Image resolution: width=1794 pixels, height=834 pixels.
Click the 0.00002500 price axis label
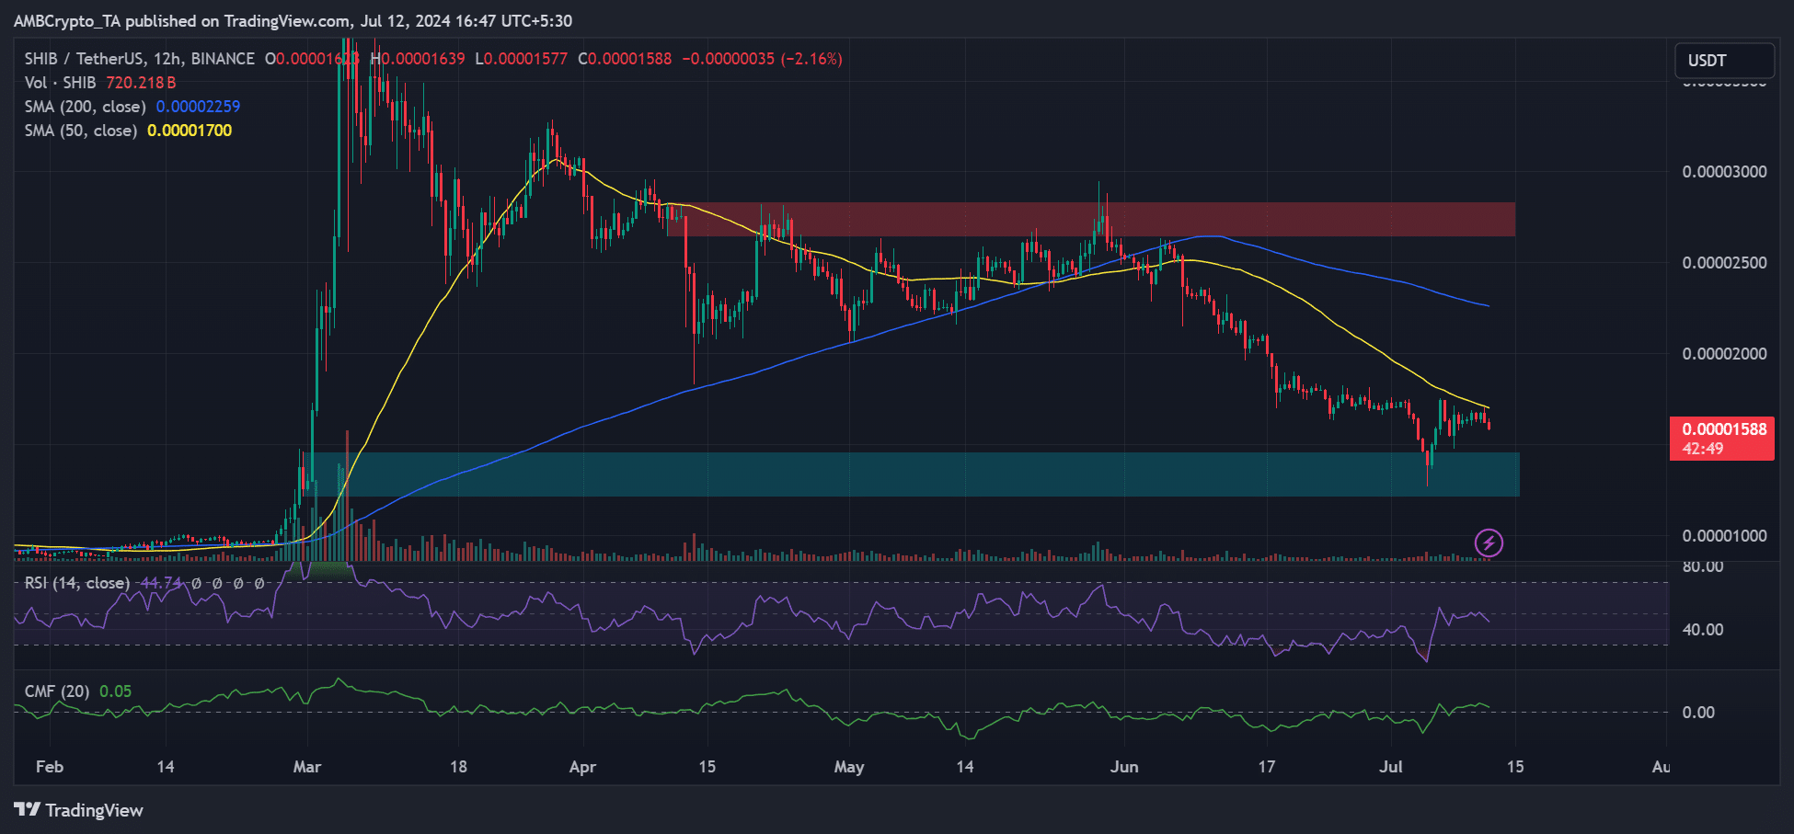[1724, 263]
